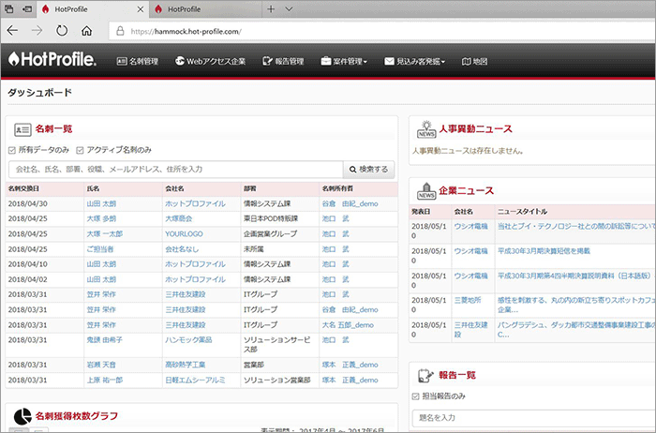
Task: Go back with the browser back arrow
Action: [x=12, y=31]
